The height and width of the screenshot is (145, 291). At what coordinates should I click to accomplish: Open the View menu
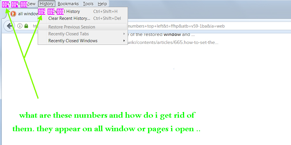[x=31, y=4]
